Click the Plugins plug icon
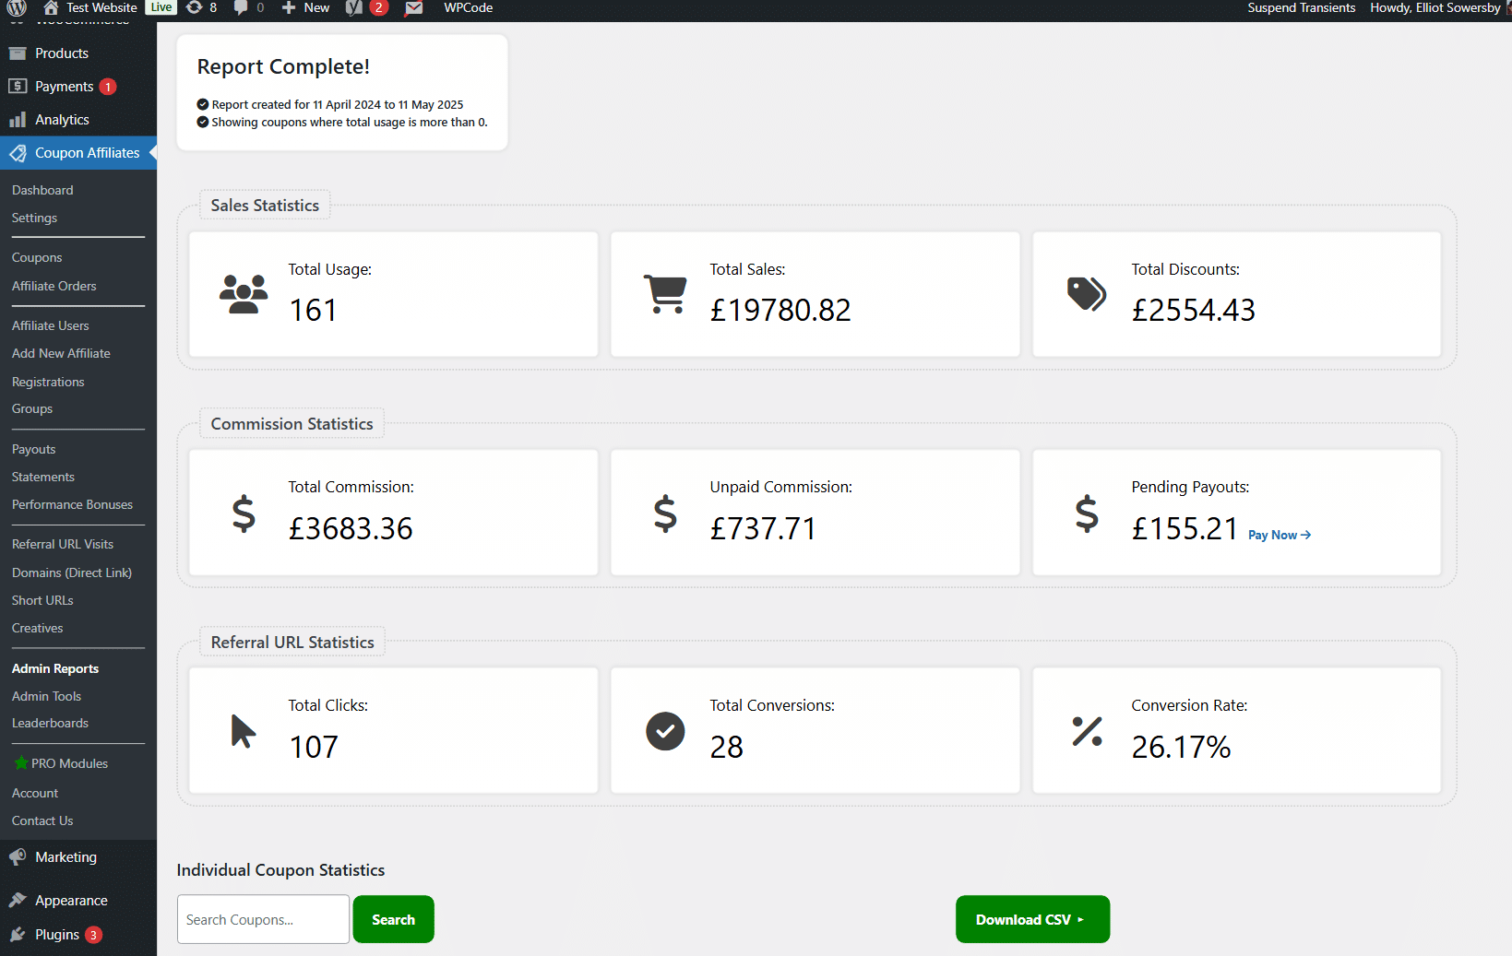 point(18,935)
